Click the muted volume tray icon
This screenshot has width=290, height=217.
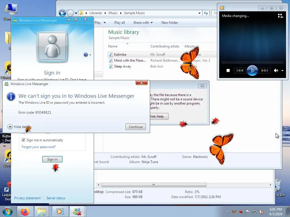point(261,212)
